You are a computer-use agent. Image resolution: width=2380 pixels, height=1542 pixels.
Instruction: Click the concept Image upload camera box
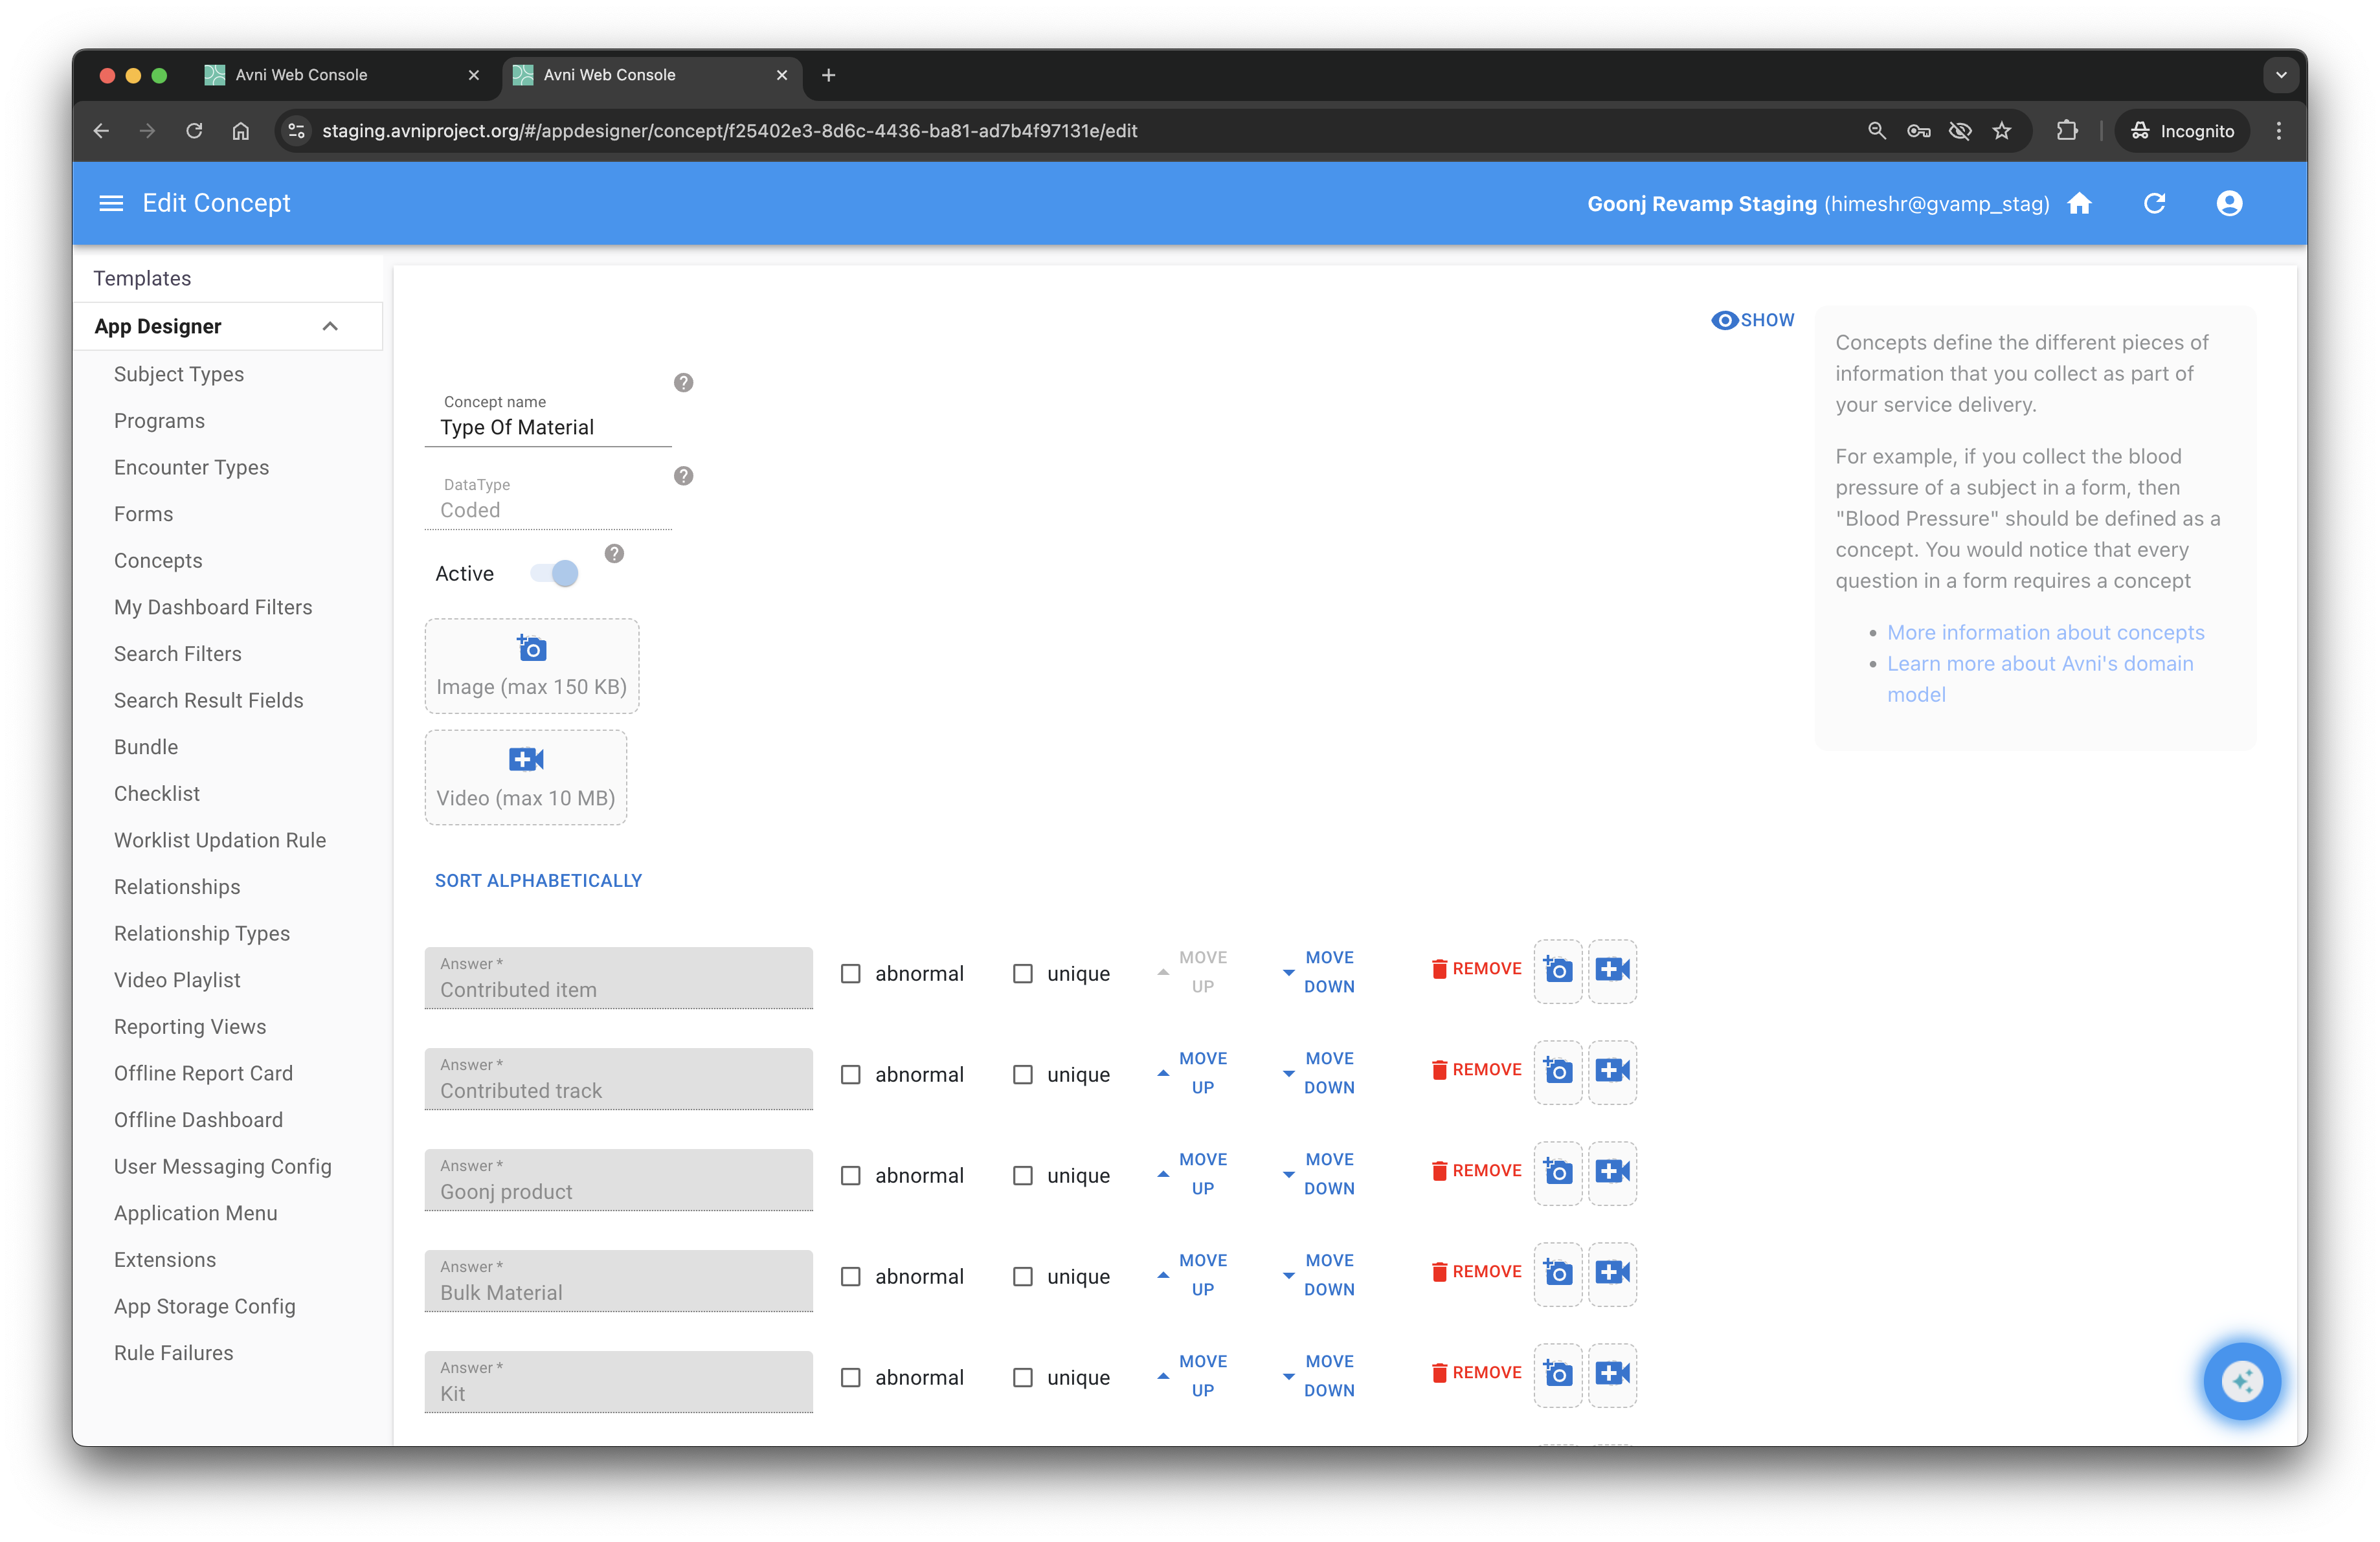point(532,665)
